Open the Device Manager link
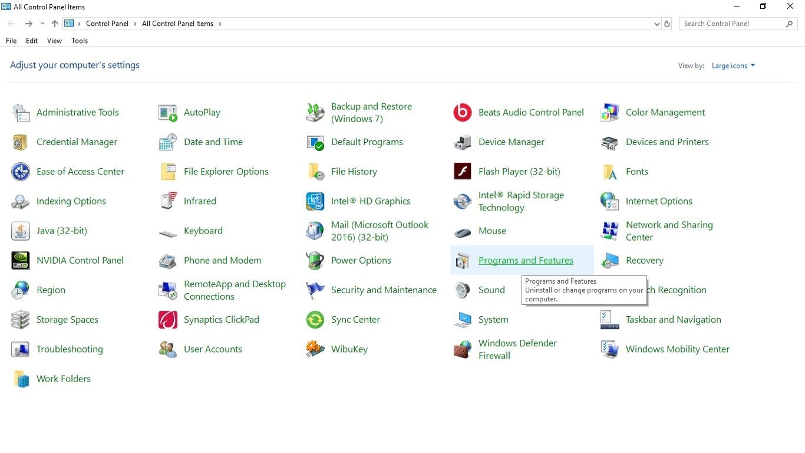 [x=512, y=142]
